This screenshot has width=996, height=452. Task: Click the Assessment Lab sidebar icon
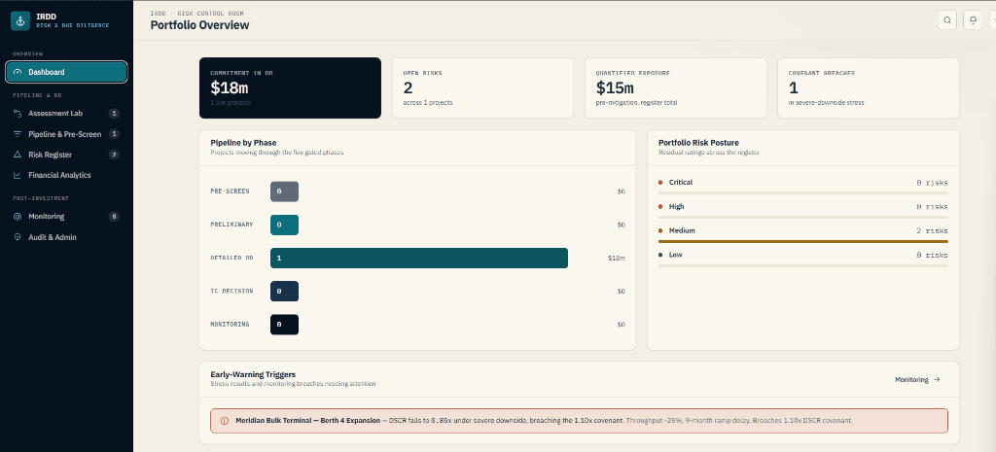[18, 114]
